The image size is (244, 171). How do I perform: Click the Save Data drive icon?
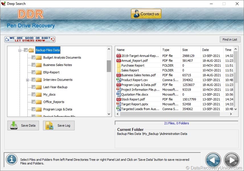(14, 125)
